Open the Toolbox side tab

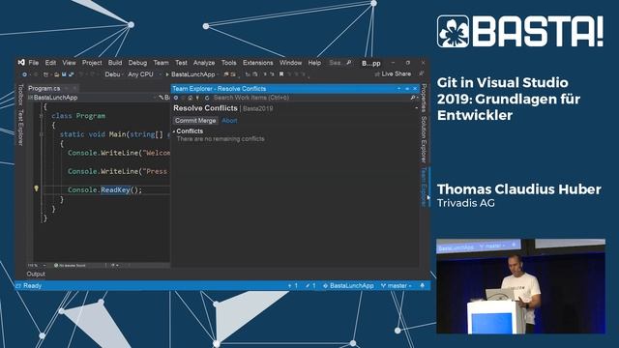coord(20,95)
